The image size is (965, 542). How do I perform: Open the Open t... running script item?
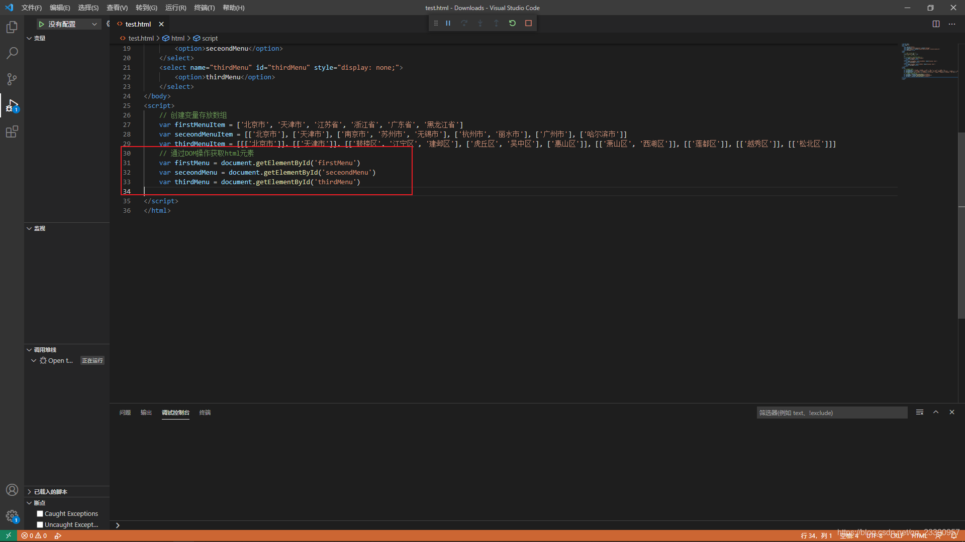pos(60,360)
